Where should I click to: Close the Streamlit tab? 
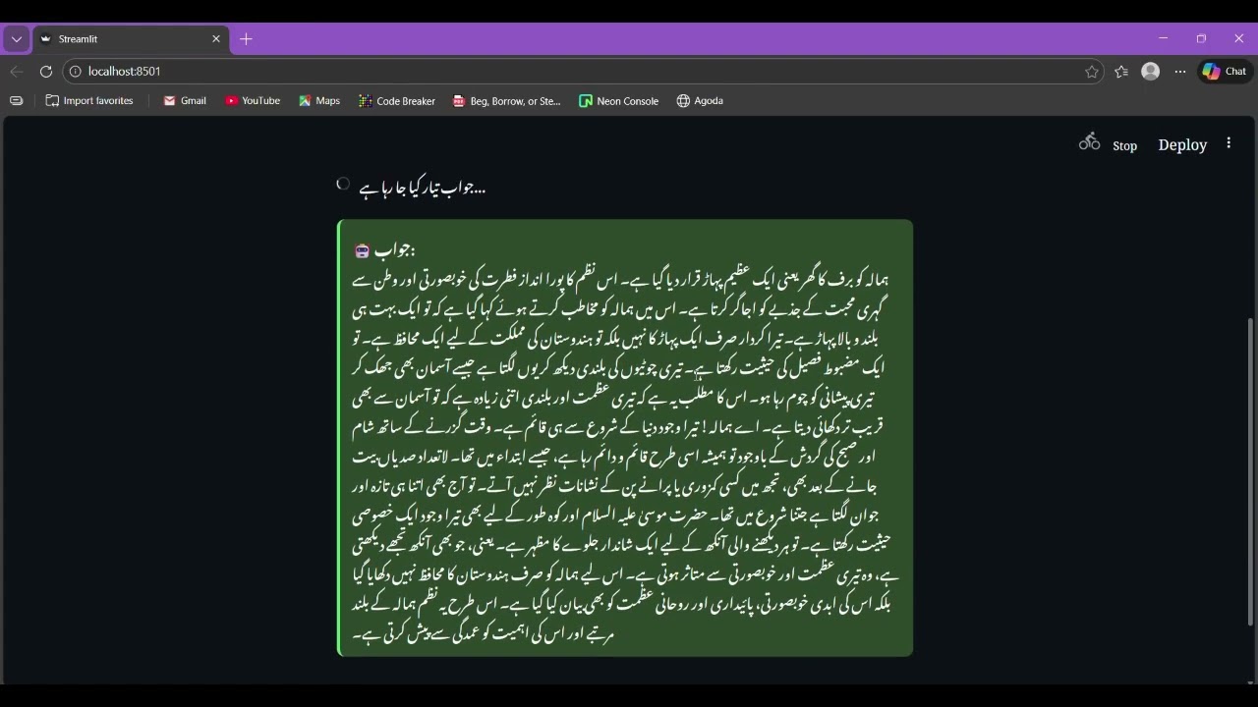[216, 39]
